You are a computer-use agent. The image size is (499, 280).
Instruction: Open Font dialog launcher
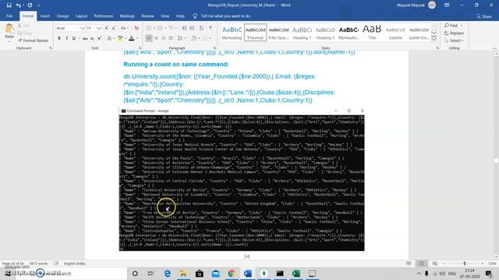coord(140,48)
